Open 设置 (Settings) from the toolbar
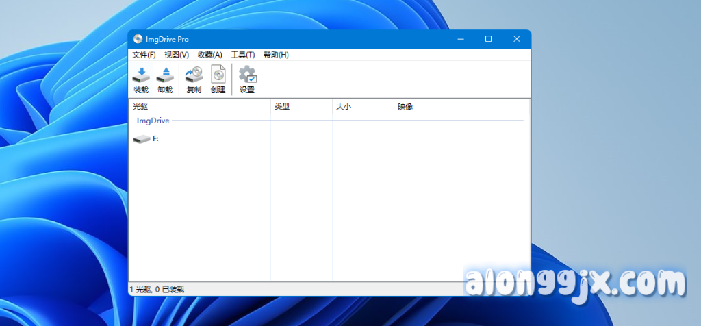The width and height of the screenshot is (701, 326). pyautogui.click(x=247, y=79)
